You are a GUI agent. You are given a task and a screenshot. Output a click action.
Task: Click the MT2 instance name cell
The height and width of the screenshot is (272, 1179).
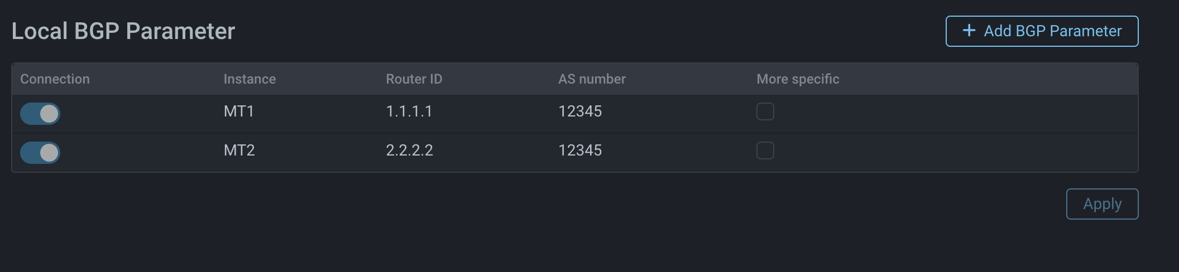239,150
